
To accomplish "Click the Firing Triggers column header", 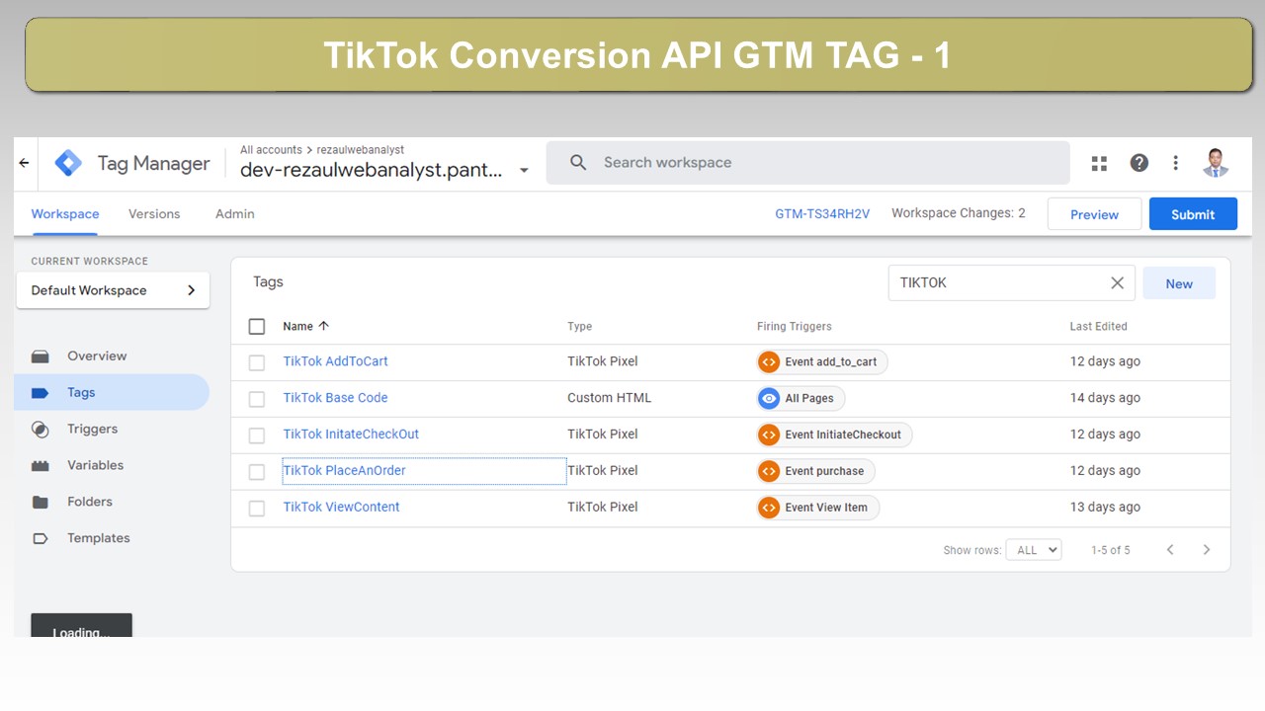I will (795, 327).
